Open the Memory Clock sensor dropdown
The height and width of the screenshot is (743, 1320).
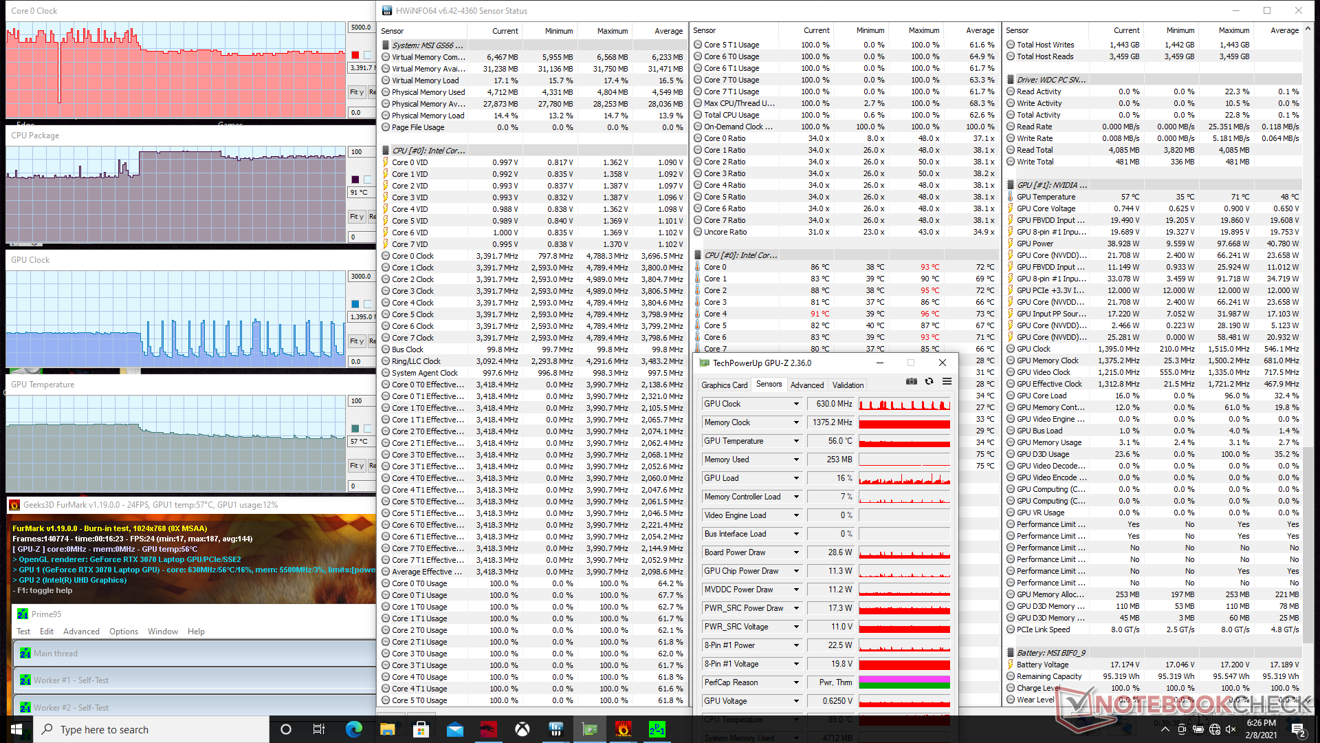[796, 422]
